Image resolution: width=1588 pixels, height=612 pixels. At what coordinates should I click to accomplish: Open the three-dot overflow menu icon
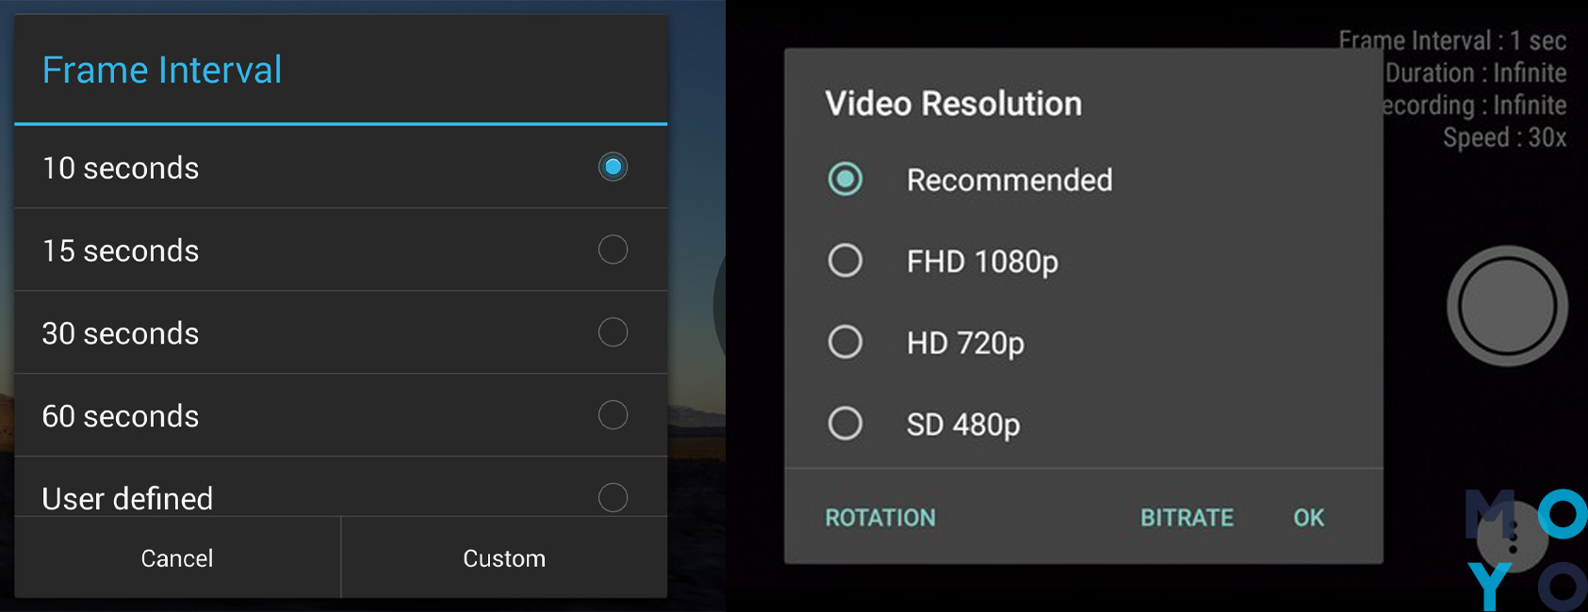tap(1513, 537)
